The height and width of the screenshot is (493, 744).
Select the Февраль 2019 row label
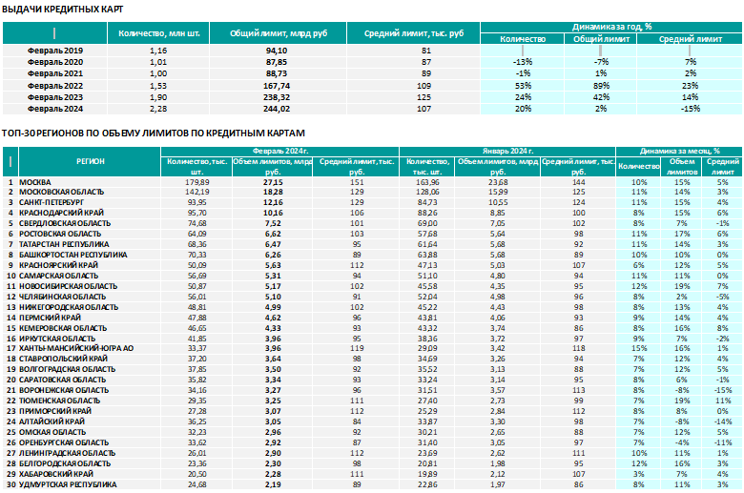(x=55, y=51)
